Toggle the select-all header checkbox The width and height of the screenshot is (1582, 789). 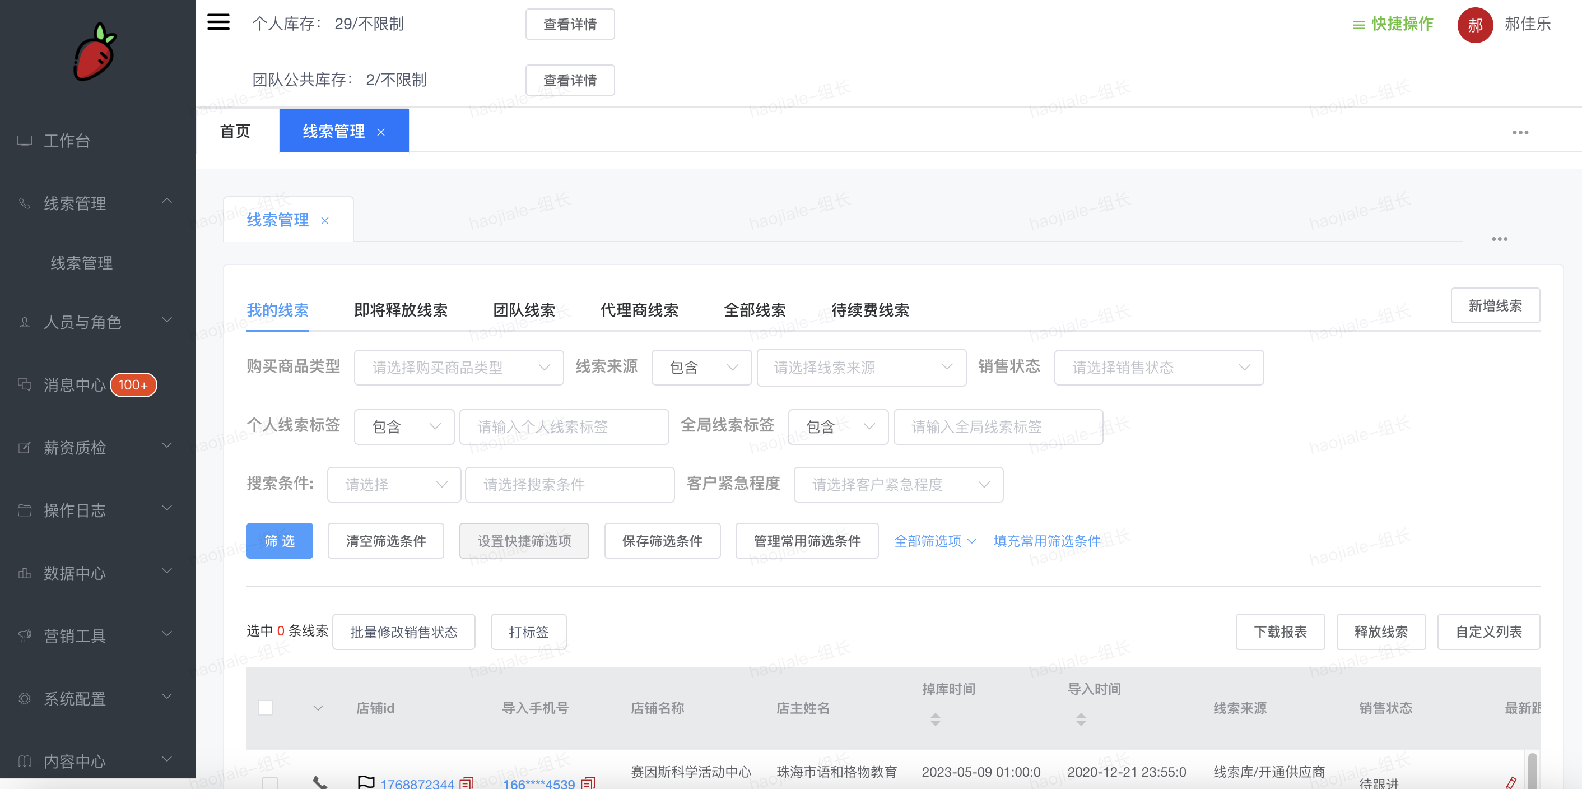click(266, 708)
